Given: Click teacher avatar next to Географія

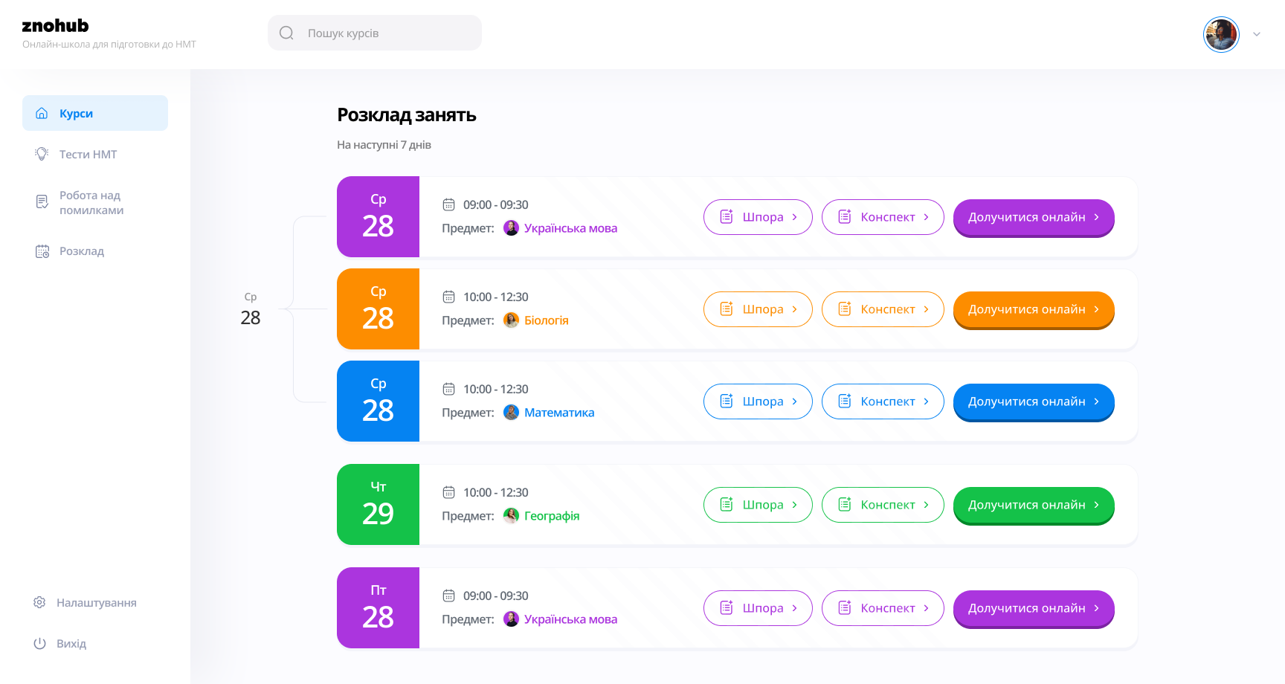Looking at the screenshot, I should [x=511, y=516].
